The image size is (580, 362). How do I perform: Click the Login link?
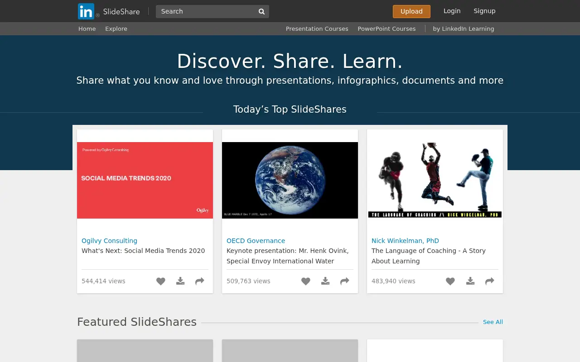[x=452, y=11]
